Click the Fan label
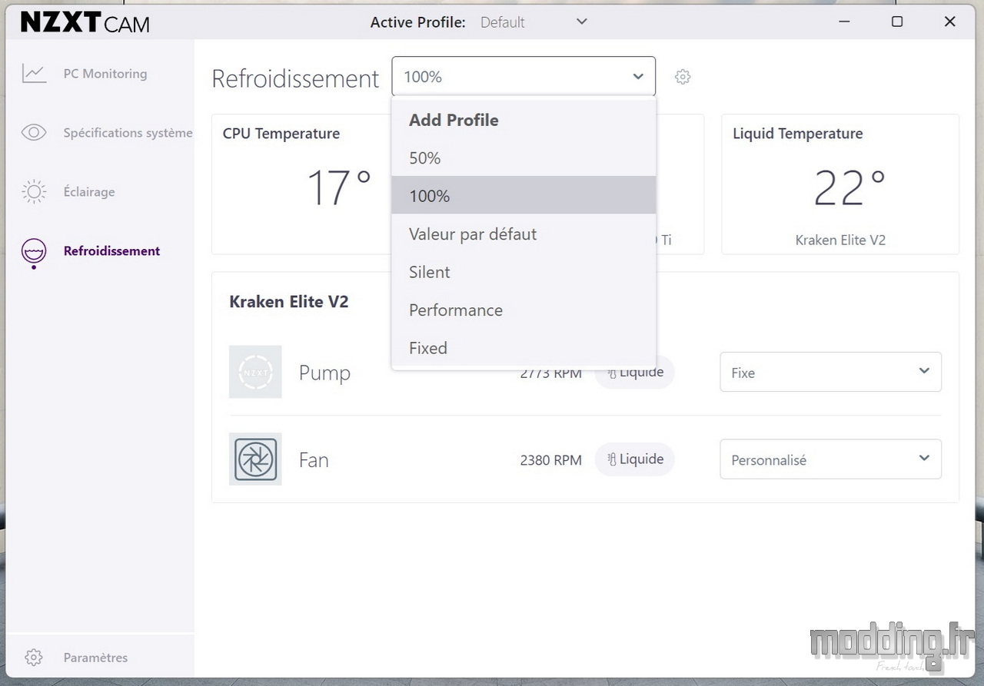The image size is (984, 686). click(x=314, y=460)
